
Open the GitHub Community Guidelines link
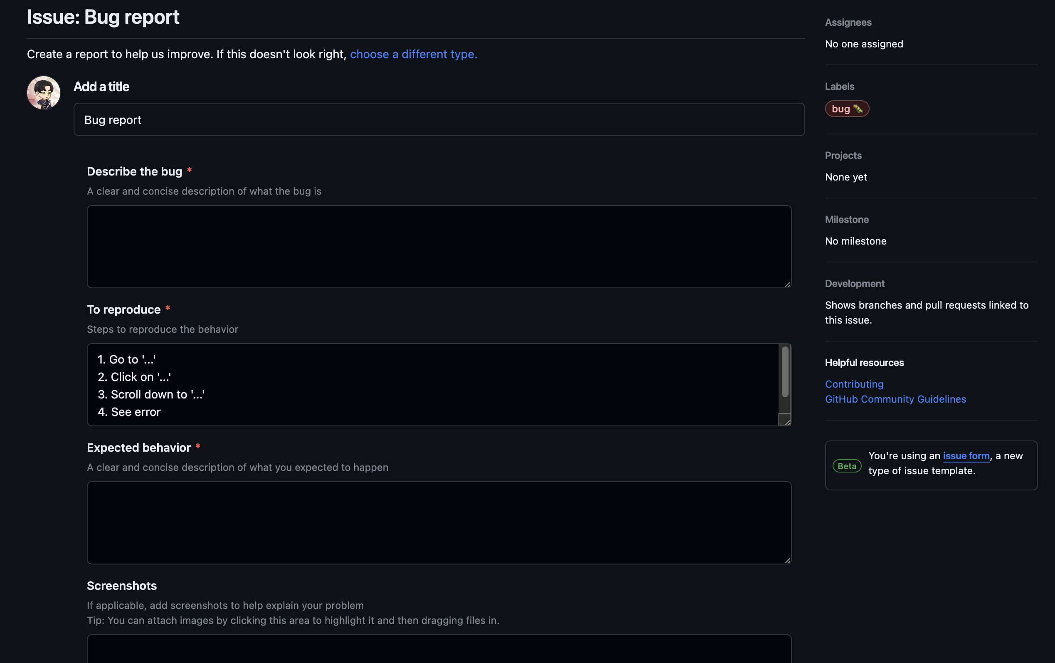(895, 399)
